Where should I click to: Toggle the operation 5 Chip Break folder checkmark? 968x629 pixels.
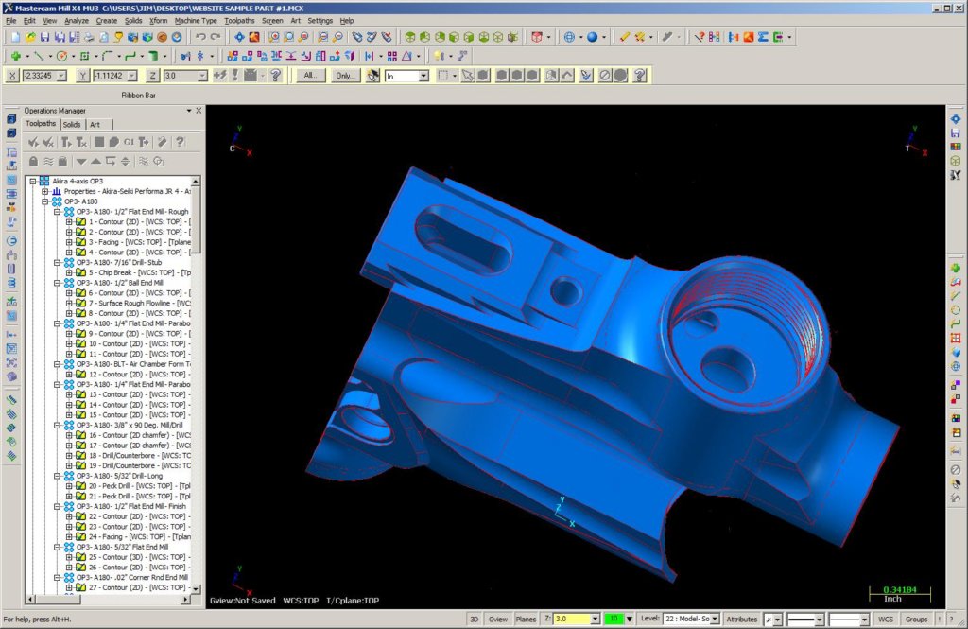pyautogui.click(x=80, y=272)
